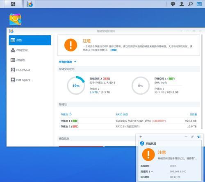Open the search magnifier icon
Image resolution: width=205 pixels, height=182 pixels.
pos(190,4)
